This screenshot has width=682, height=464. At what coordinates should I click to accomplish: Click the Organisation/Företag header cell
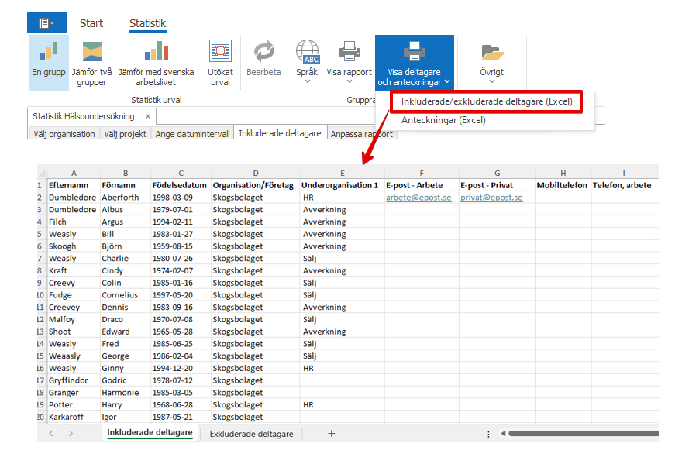[x=256, y=185]
